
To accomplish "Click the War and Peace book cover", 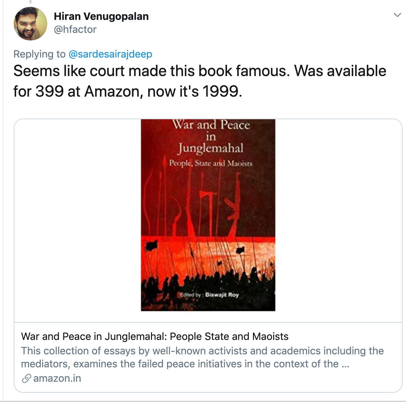I will tap(208, 215).
